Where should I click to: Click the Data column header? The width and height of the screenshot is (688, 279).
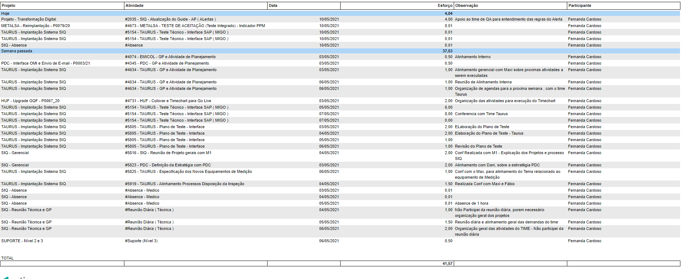(x=304, y=6)
